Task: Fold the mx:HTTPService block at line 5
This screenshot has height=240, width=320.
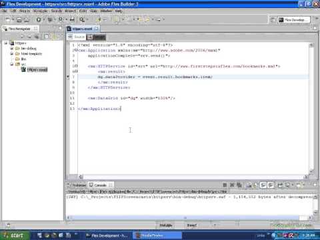Action: click(x=76, y=66)
